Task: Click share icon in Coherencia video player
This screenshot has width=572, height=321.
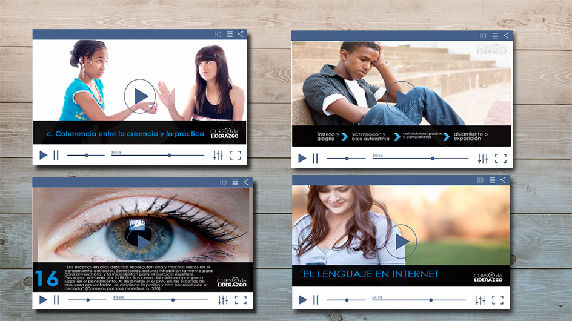Action: pos(241,34)
